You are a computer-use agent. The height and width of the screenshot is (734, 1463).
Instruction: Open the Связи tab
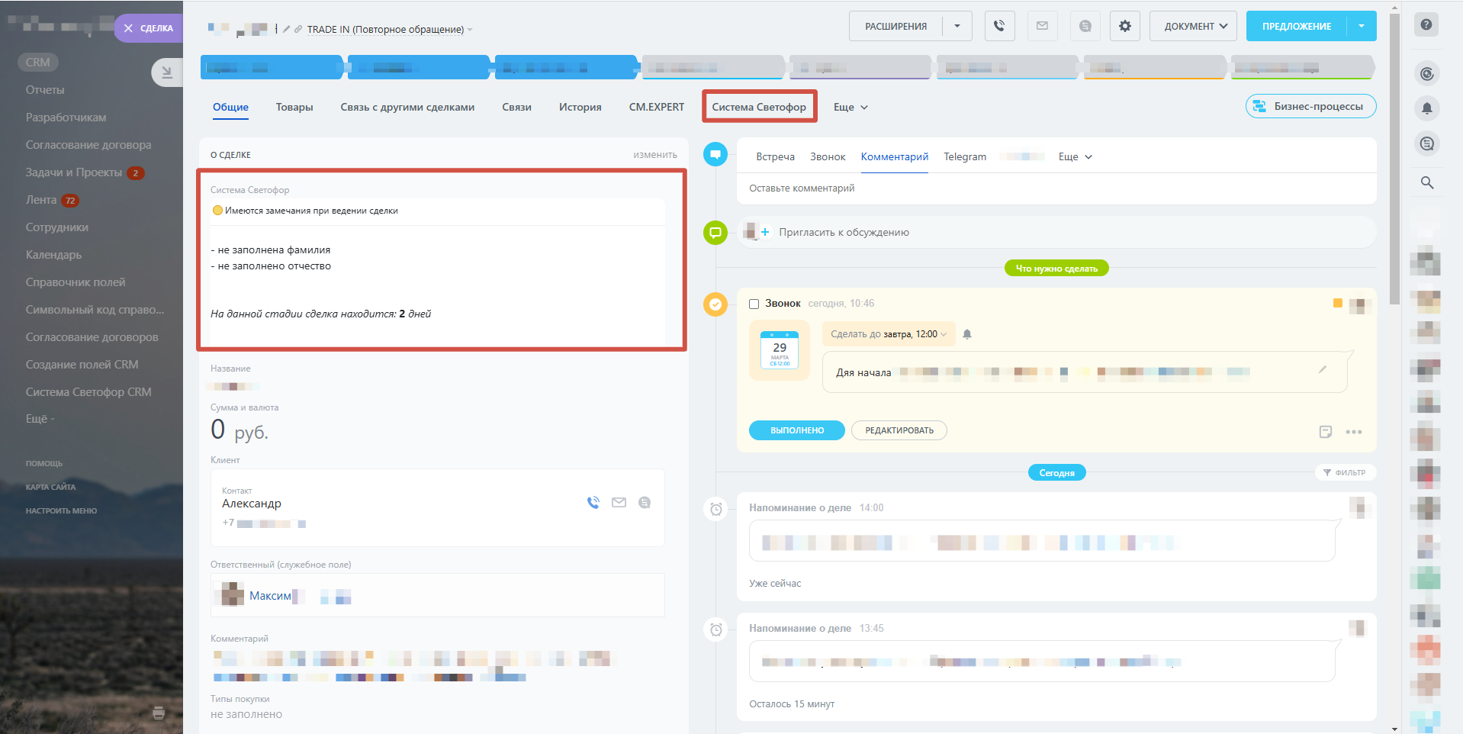coord(516,107)
